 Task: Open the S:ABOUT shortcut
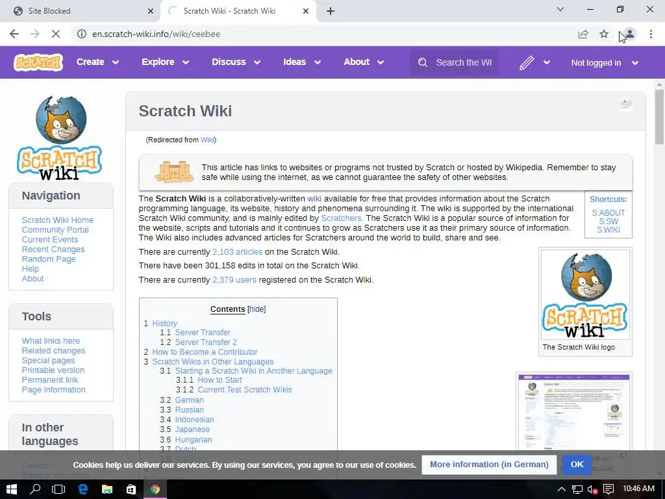point(608,212)
